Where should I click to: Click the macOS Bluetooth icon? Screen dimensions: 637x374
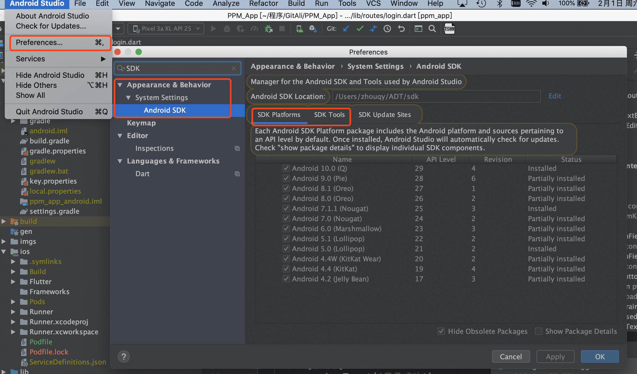(x=499, y=4)
